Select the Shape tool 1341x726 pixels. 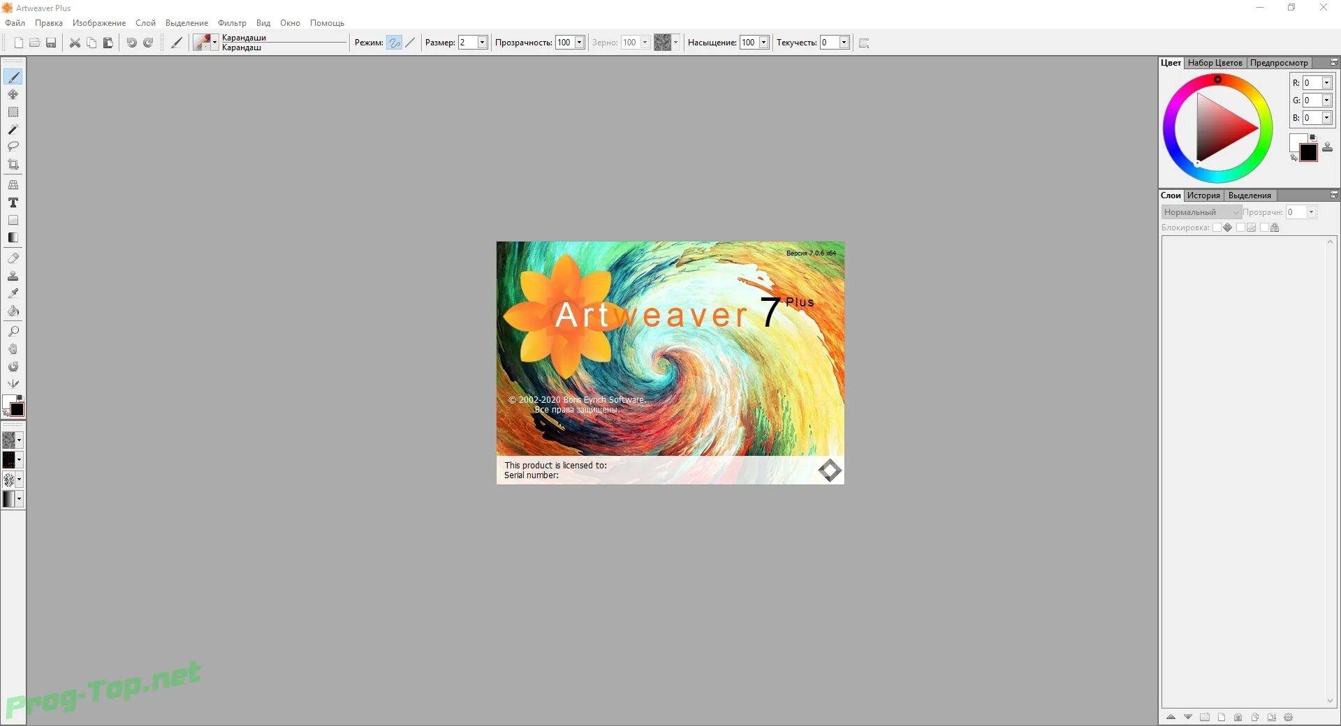point(13,220)
